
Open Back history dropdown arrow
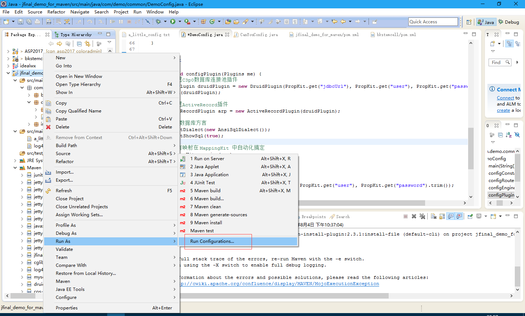pos(350,21)
